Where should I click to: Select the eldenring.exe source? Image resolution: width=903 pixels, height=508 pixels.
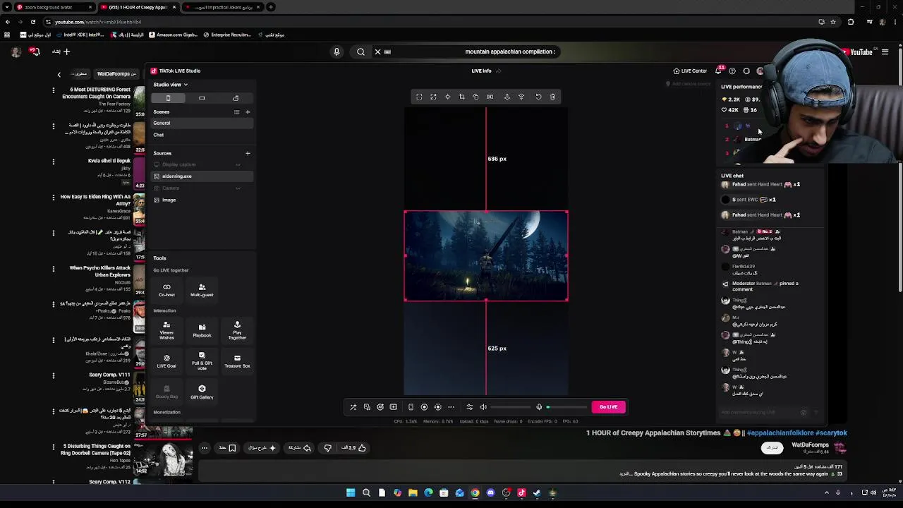coord(201,176)
